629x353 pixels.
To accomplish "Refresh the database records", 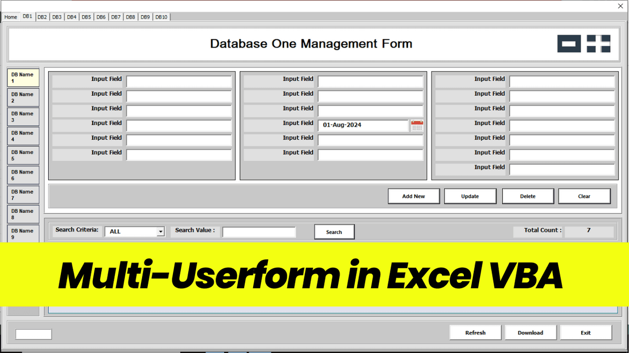I will pos(475,333).
